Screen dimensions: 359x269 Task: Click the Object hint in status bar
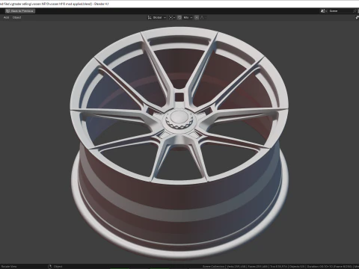[x=58, y=267]
